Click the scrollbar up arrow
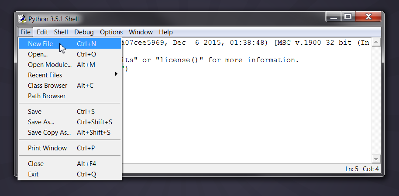 click(x=376, y=42)
